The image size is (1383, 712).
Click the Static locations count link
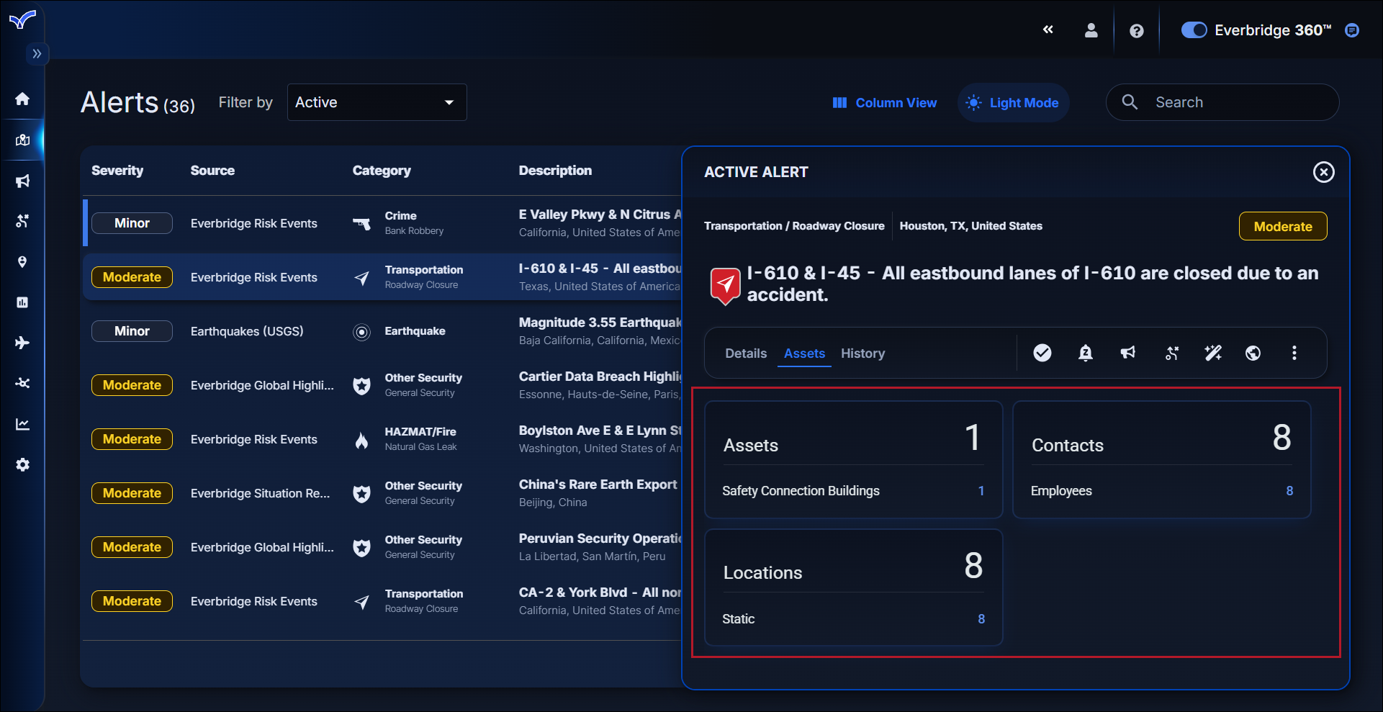click(981, 619)
